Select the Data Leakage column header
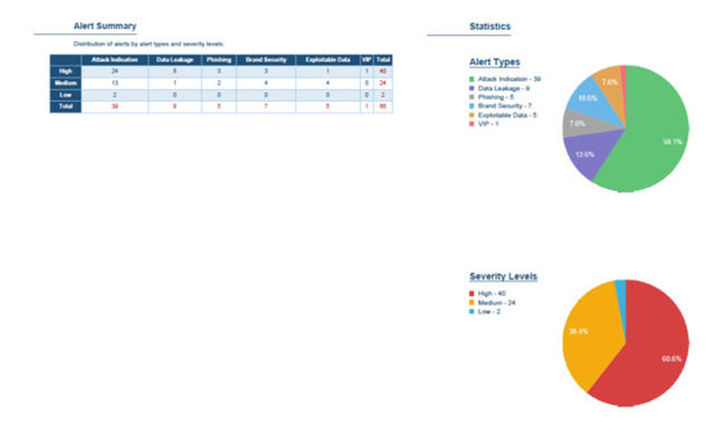 pos(175,59)
